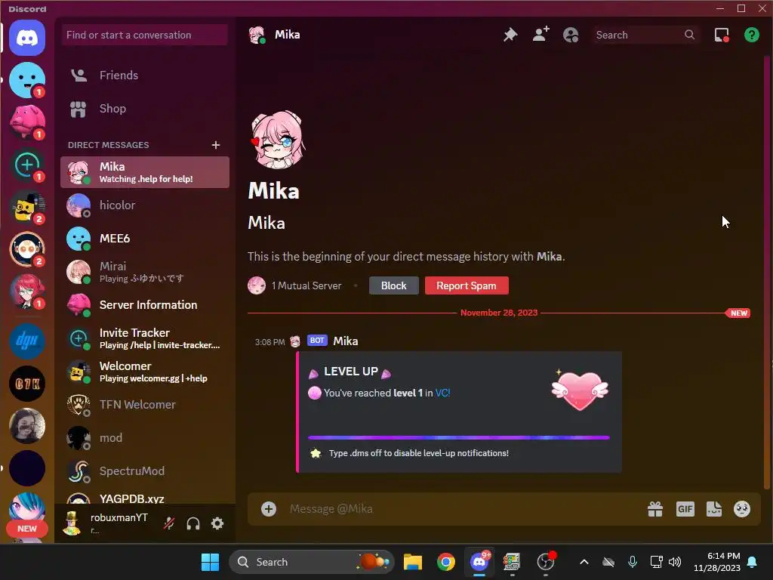Open the Shop tab

point(145,109)
